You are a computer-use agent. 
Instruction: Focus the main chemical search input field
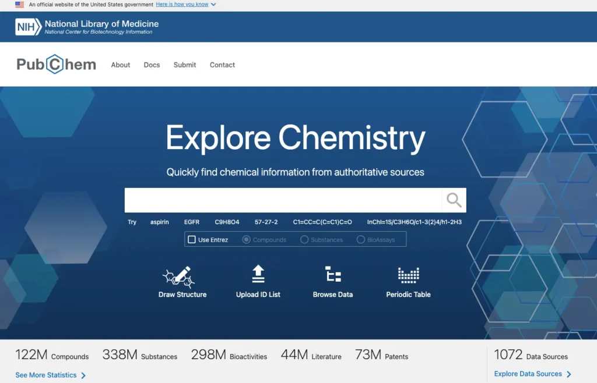[x=283, y=200]
